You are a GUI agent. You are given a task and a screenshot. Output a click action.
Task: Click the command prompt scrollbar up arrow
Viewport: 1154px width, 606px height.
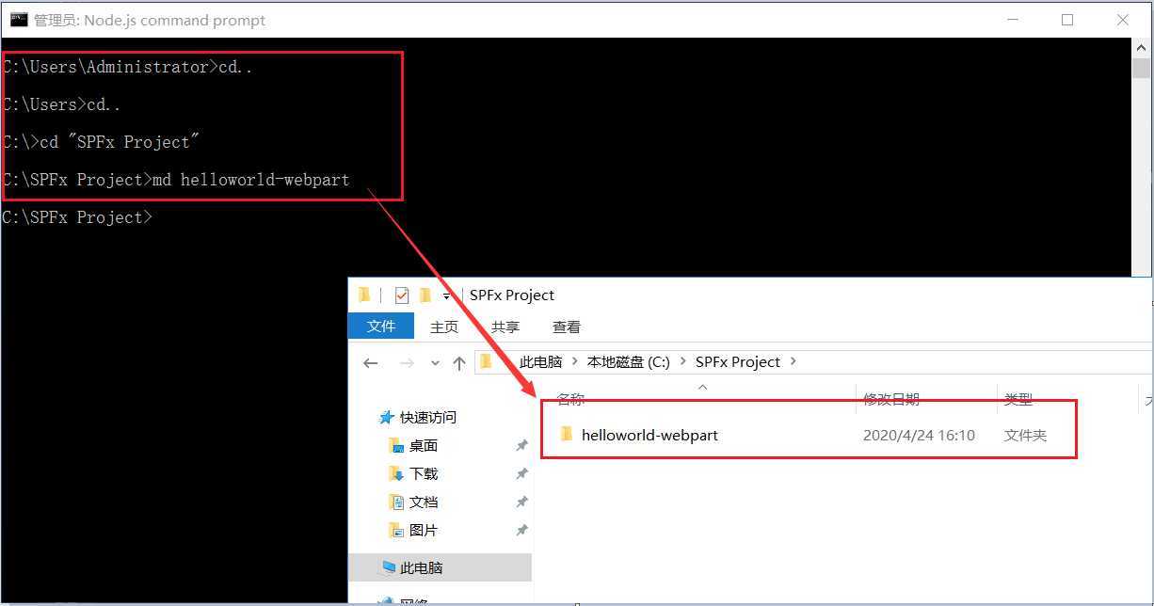1142,49
